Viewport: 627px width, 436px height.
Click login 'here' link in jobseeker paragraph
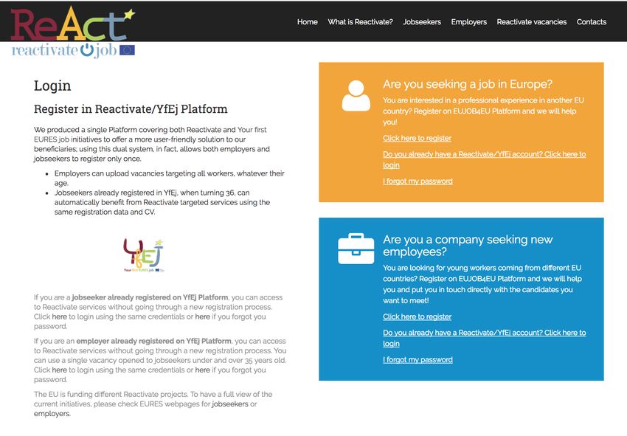click(59, 316)
